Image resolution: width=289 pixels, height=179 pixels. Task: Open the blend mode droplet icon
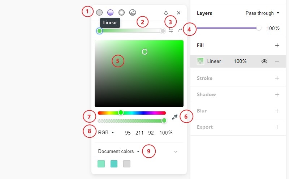click(x=166, y=13)
